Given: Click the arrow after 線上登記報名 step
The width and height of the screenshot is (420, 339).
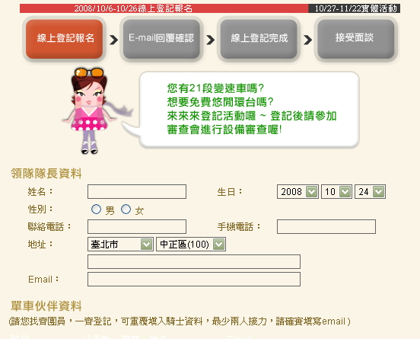Looking at the screenshot, I should (x=114, y=40).
